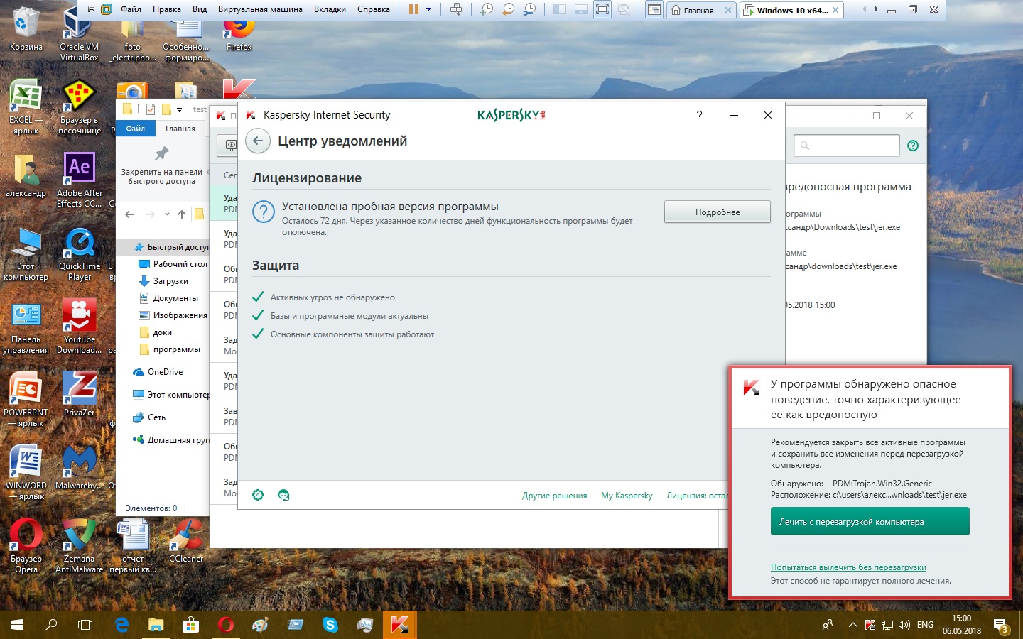Select Загрузки in Explorer sidebar
Screen dimensions: 1023x639
point(163,281)
